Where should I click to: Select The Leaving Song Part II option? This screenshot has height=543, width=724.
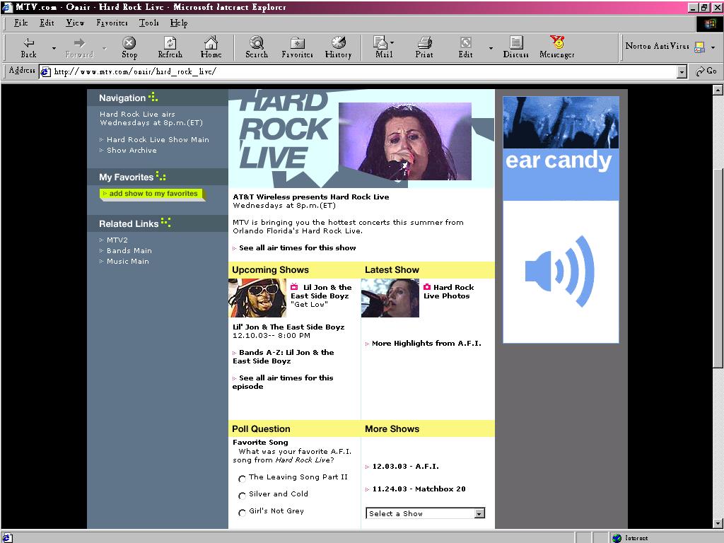point(242,479)
